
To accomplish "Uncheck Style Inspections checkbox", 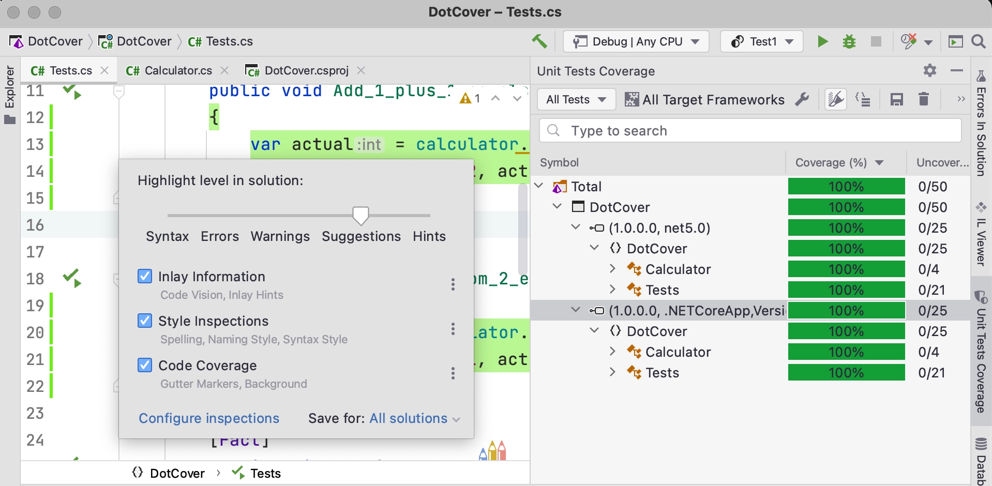I will [x=145, y=321].
